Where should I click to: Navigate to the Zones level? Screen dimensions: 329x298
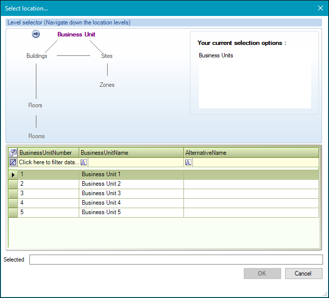(x=107, y=85)
